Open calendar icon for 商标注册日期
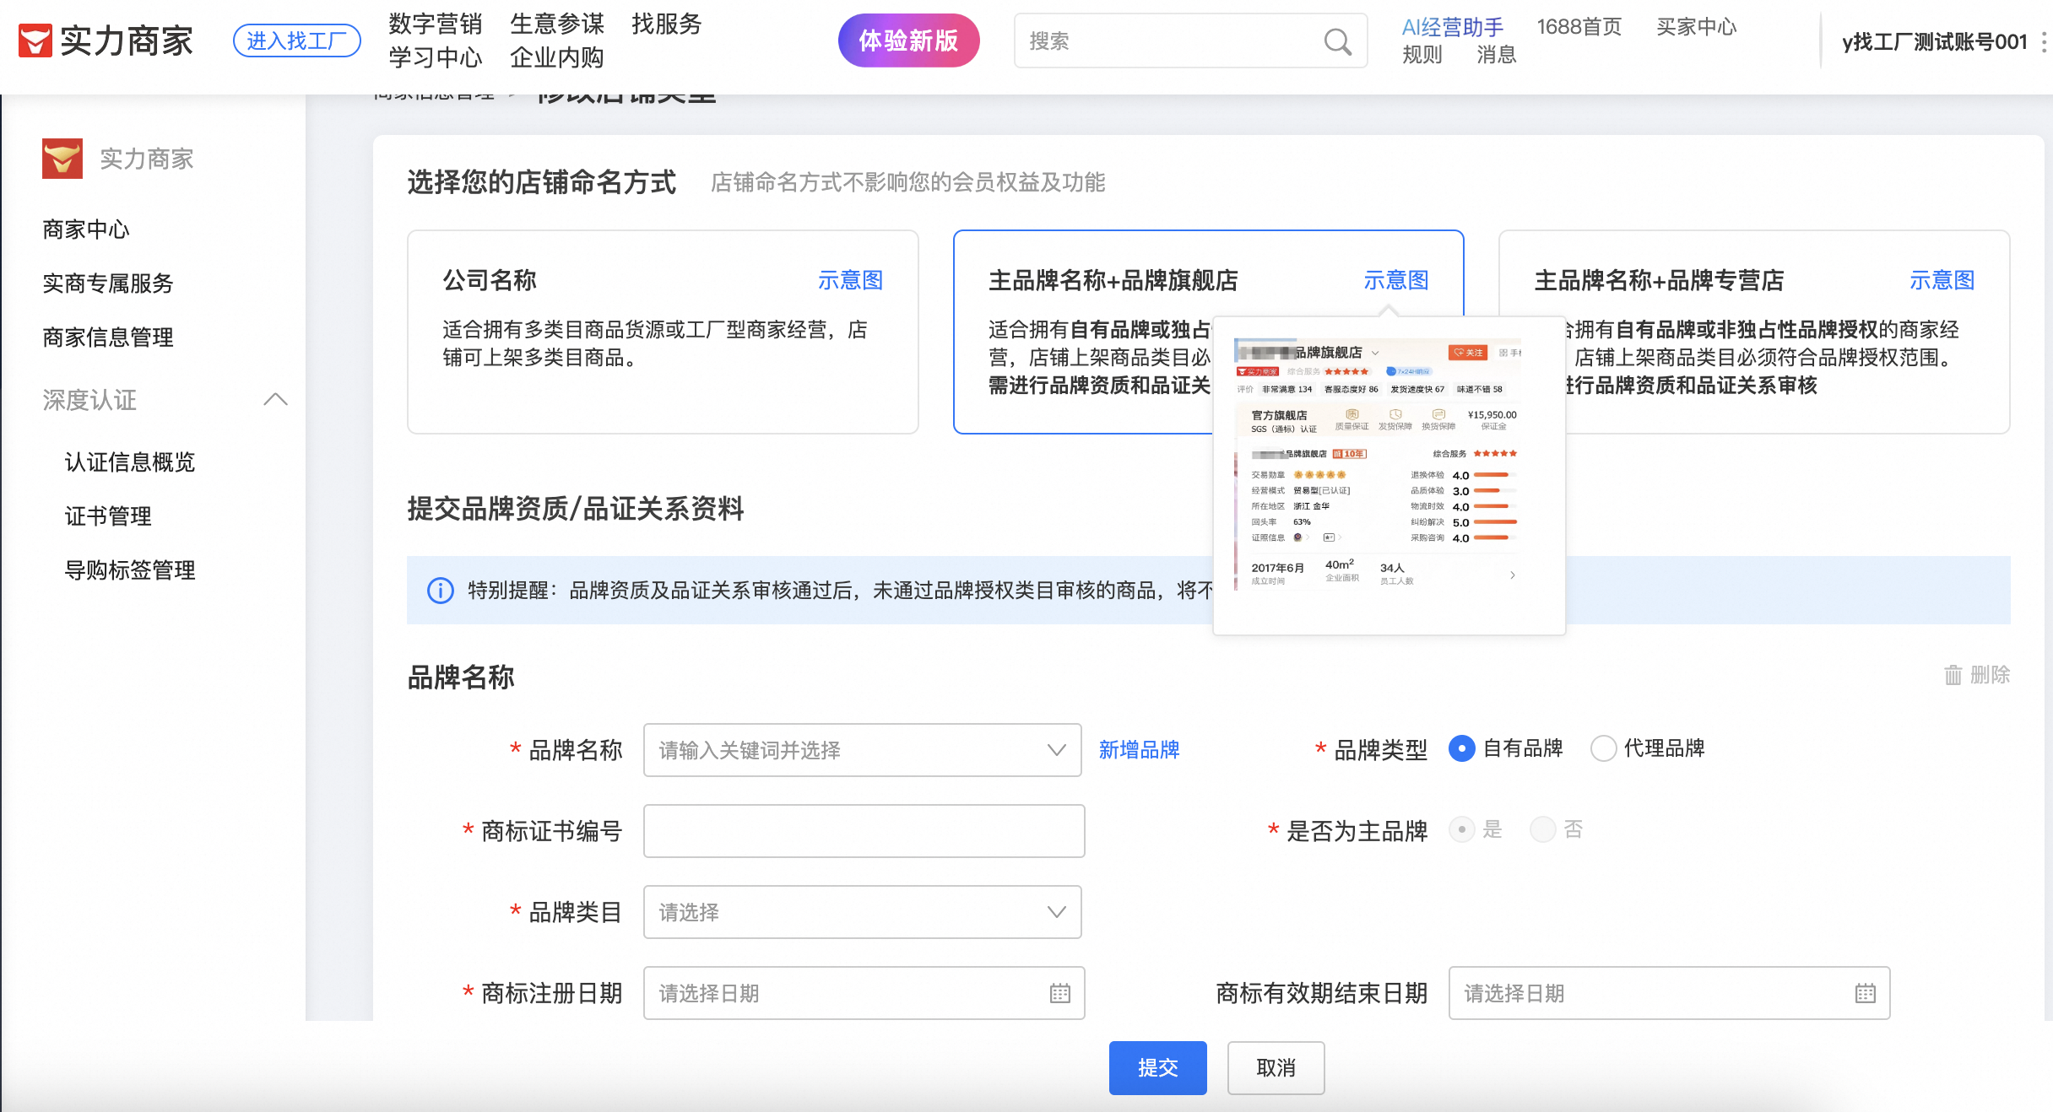 point(1059,993)
